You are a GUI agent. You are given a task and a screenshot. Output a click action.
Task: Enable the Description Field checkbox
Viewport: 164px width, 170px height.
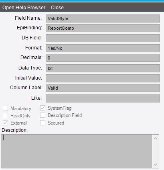coord(43,115)
